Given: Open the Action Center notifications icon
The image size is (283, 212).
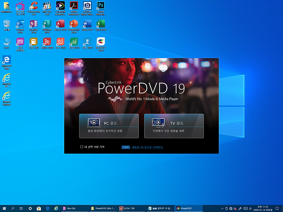Looking at the screenshot, I should point(277,208).
